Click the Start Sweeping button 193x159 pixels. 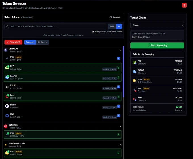point(157,46)
